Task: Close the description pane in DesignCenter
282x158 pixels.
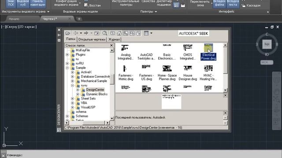Action: [225, 113]
